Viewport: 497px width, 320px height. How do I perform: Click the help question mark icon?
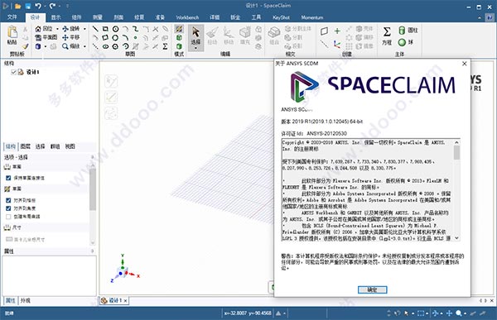(x=489, y=17)
